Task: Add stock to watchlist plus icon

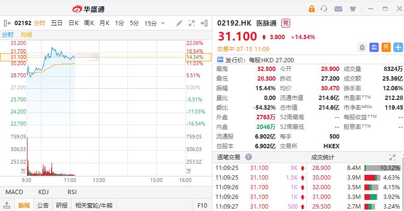Action: click(x=398, y=47)
